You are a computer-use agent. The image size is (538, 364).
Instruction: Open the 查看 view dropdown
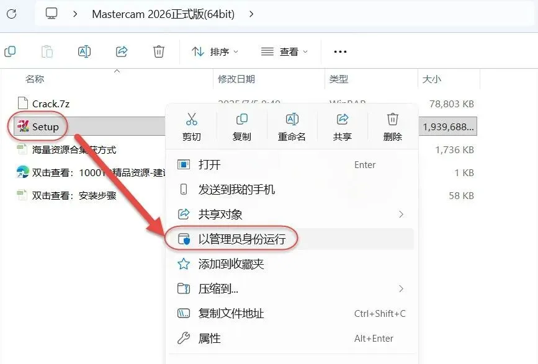click(x=284, y=51)
